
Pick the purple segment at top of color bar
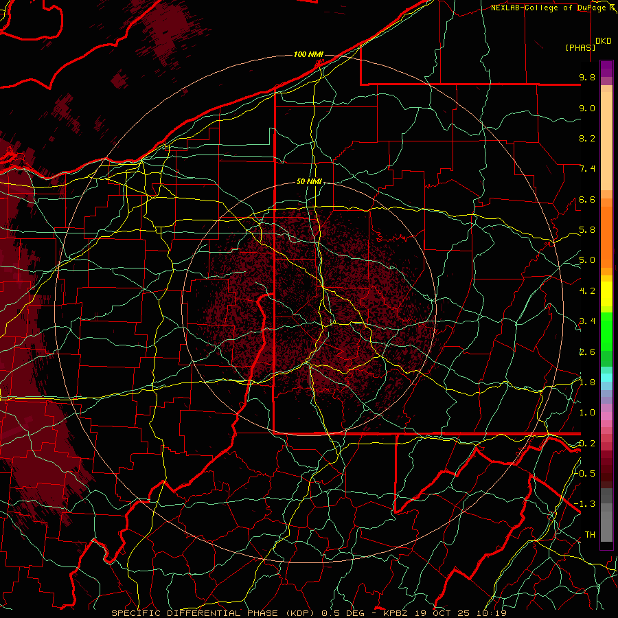pyautogui.click(x=606, y=69)
